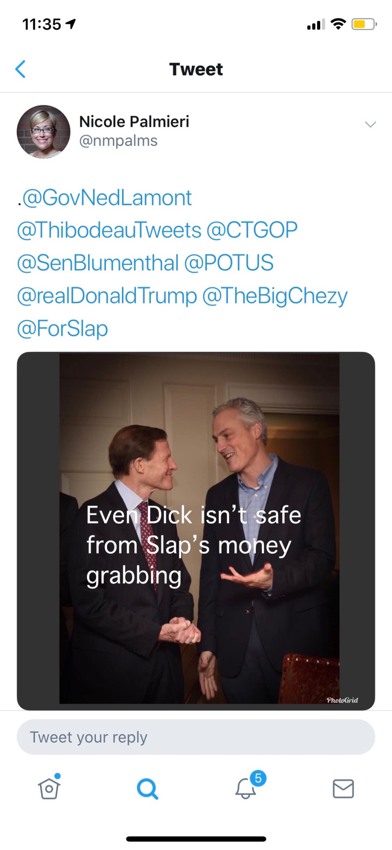Open the Home tab icon
This screenshot has height=850, width=392.
(x=49, y=788)
